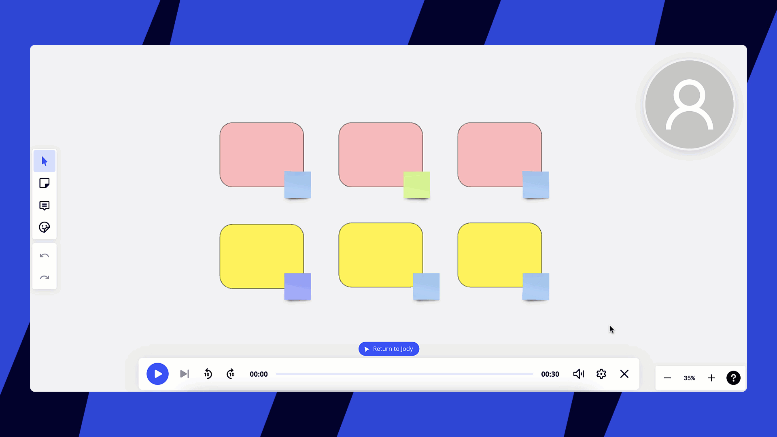777x437 pixels.
Task: Click the playback progress timeline
Action: point(404,374)
